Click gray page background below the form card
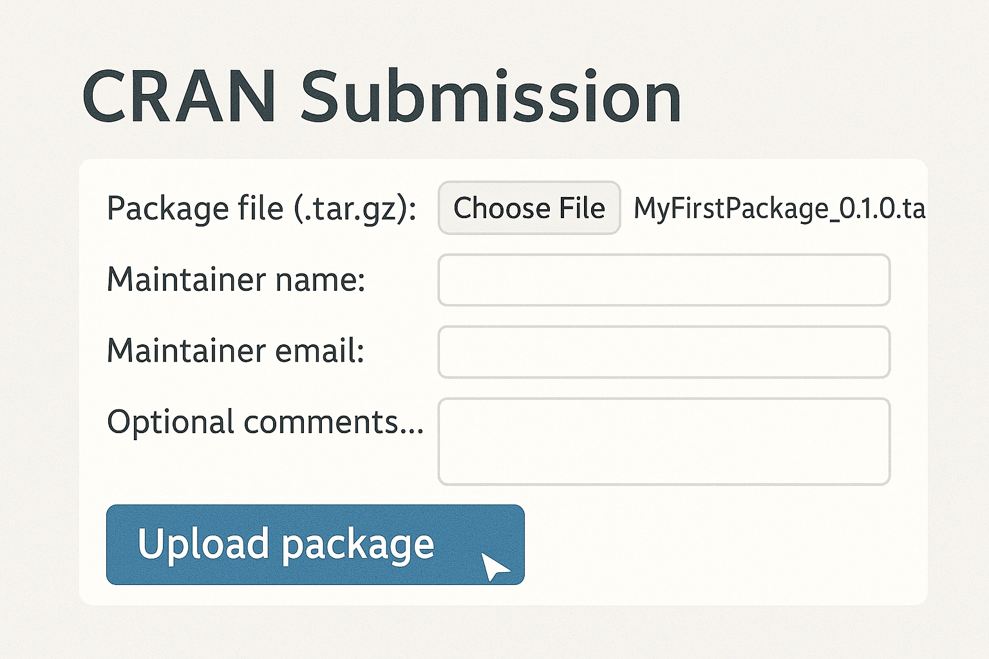 (494, 632)
